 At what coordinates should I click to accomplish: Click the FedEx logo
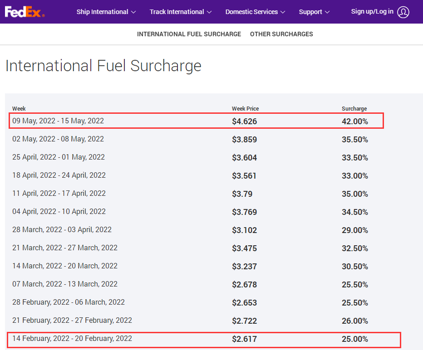[25, 12]
